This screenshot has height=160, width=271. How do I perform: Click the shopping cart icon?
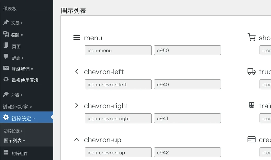click(251, 37)
